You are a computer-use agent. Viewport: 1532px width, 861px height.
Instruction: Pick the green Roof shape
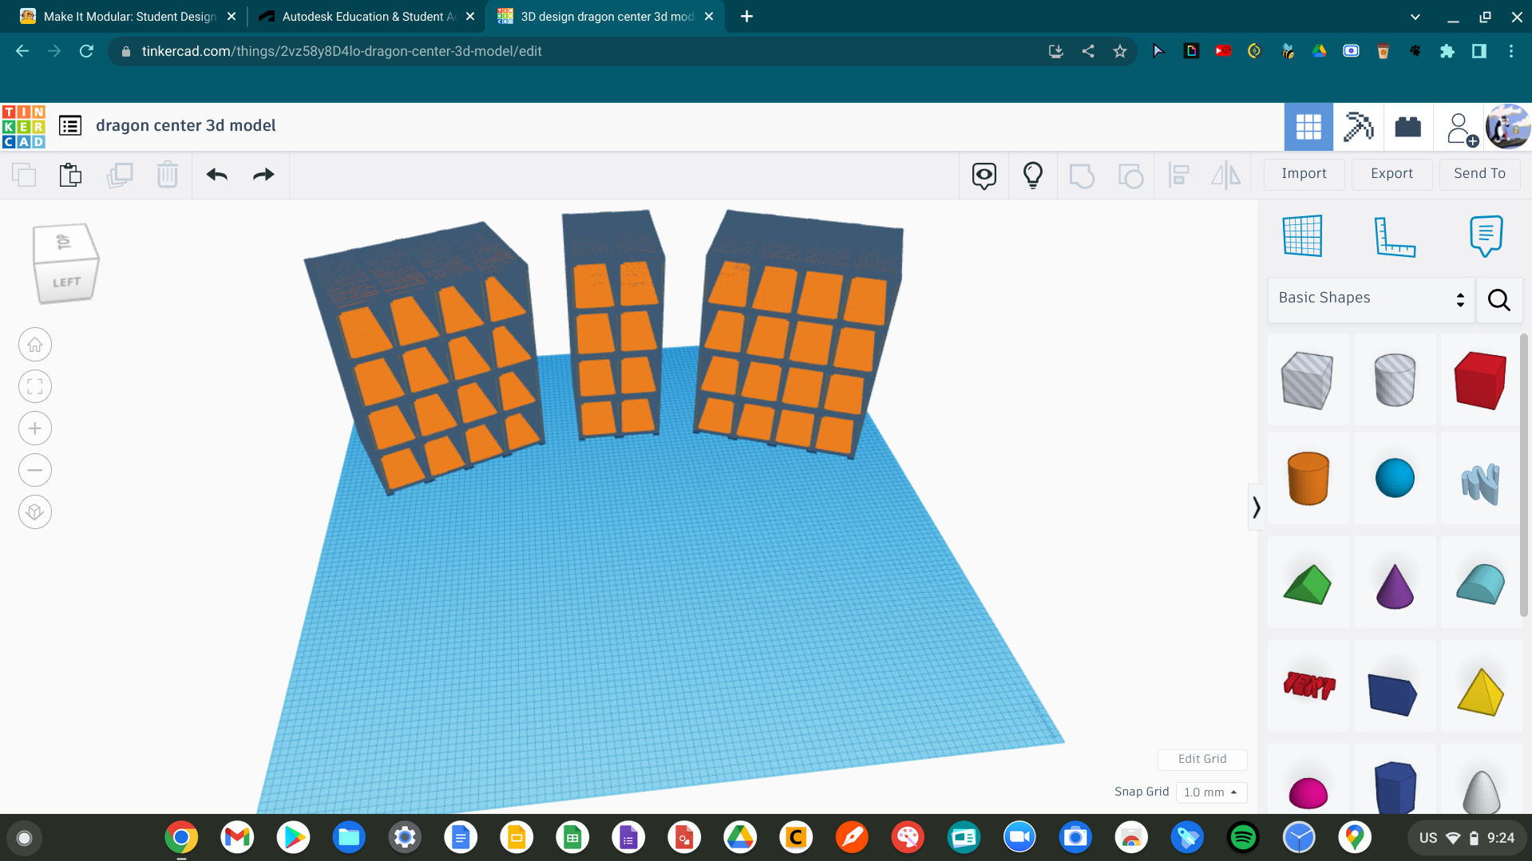[x=1307, y=584]
